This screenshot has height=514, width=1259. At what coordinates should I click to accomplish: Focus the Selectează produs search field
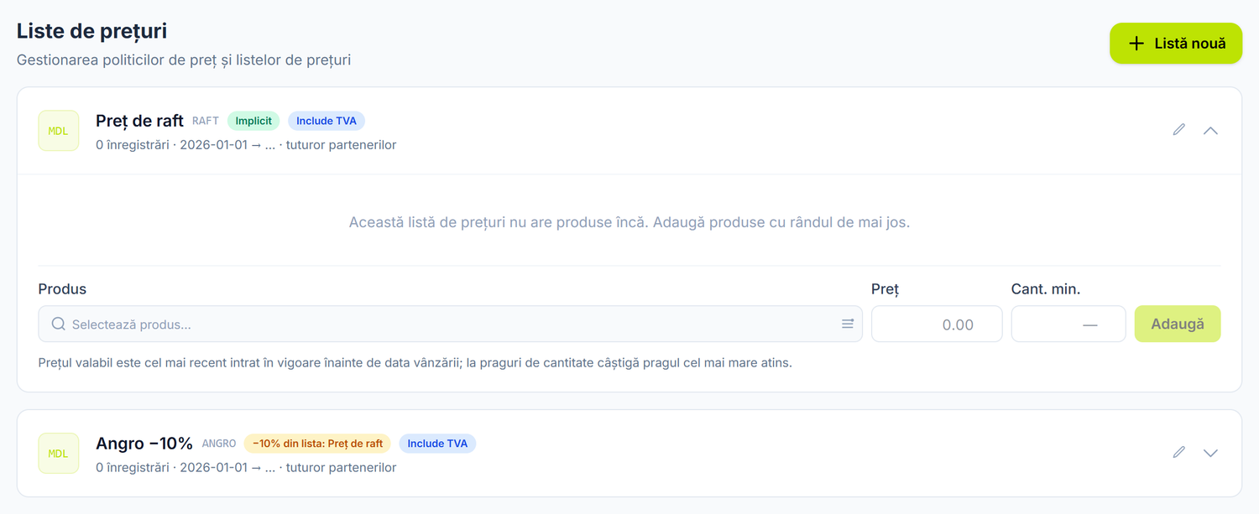pyautogui.click(x=450, y=324)
